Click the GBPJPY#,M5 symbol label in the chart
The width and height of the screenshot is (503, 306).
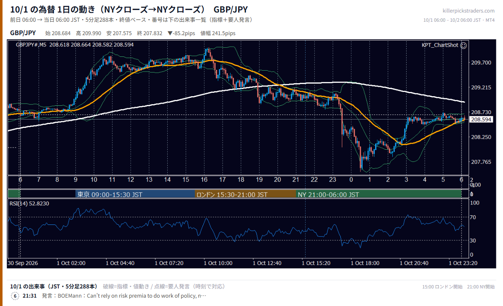(x=31, y=45)
